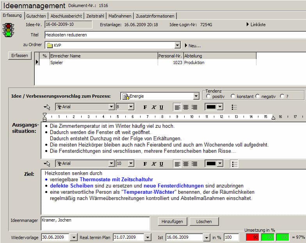Toggle bullet list in the Ausgangssituation toolbar
The width and height of the screenshot is (306, 243).
coord(234,107)
